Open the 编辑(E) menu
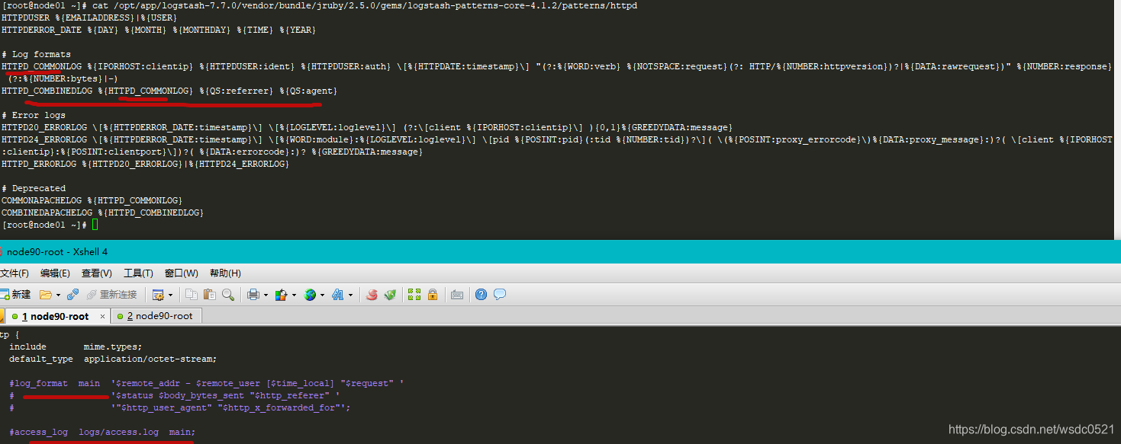 point(55,273)
